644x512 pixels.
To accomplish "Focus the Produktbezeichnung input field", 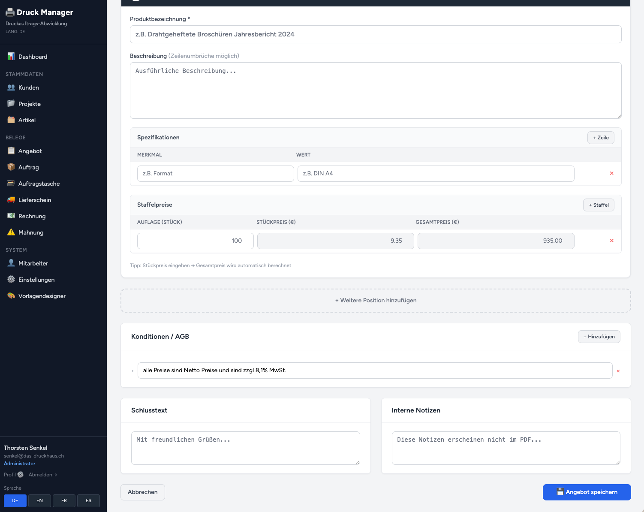I will 376,34.
